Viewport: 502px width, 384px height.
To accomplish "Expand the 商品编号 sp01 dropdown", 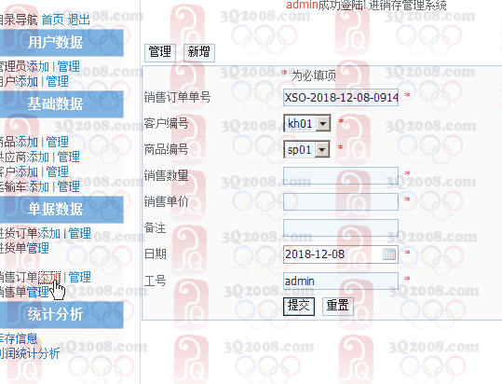I will pos(321,149).
